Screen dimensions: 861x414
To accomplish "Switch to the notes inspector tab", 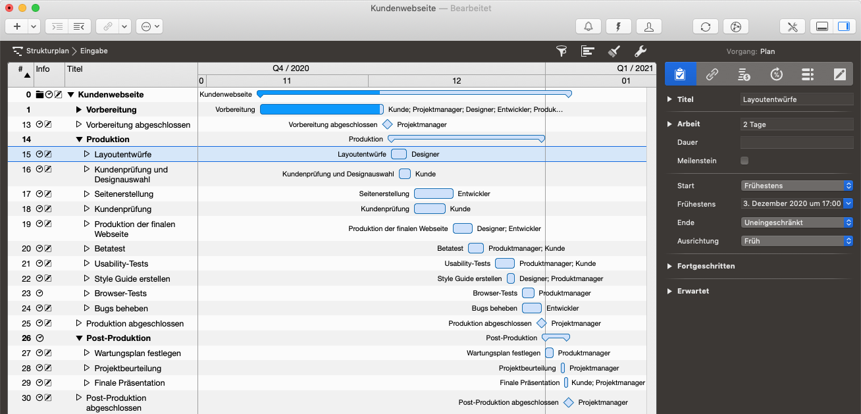I will tap(839, 74).
